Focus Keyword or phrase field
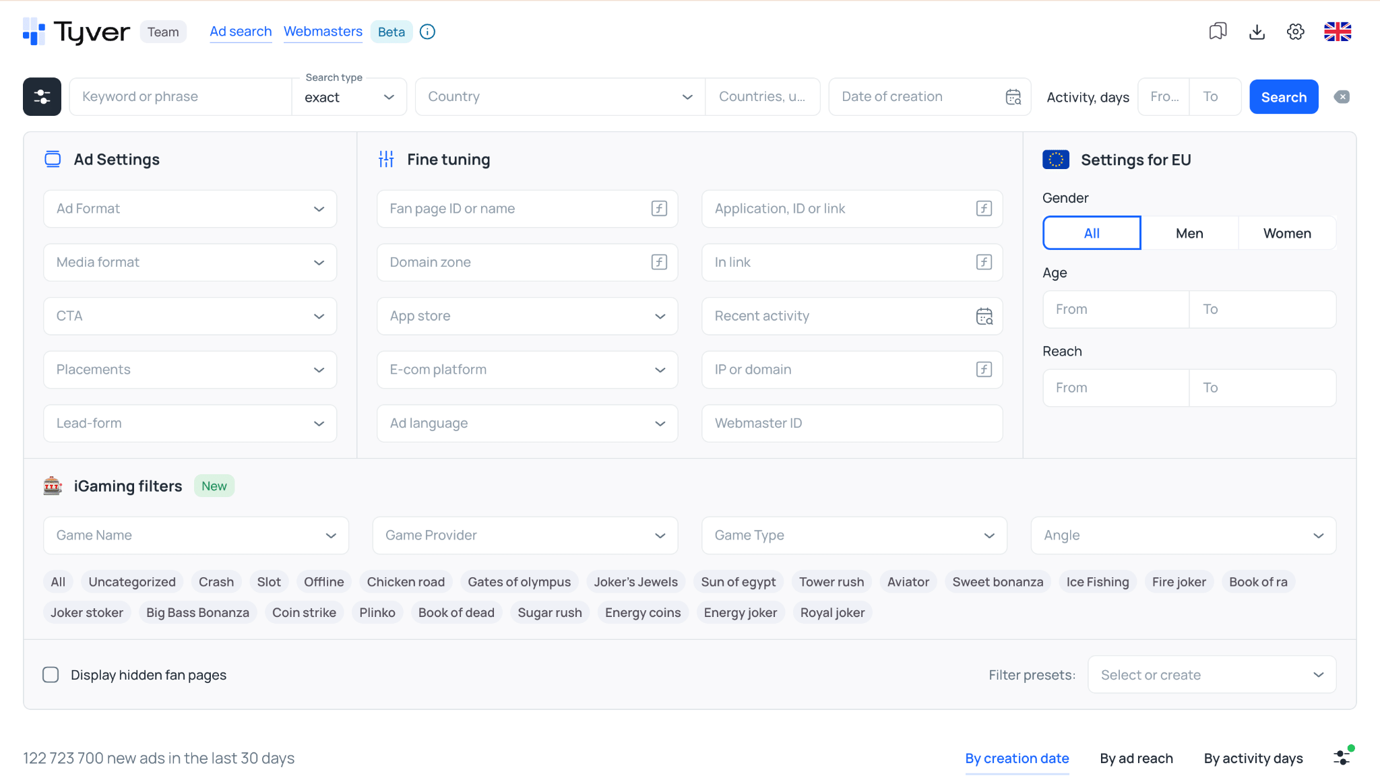This screenshot has width=1380, height=782. click(x=181, y=97)
